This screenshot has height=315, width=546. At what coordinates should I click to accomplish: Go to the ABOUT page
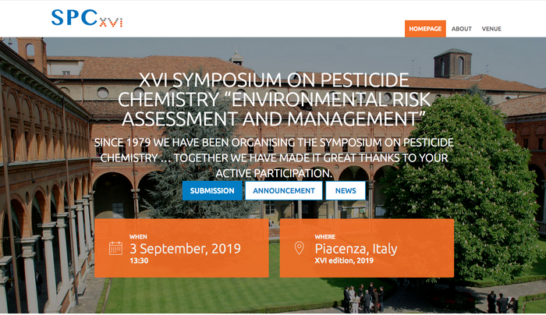pyautogui.click(x=462, y=29)
